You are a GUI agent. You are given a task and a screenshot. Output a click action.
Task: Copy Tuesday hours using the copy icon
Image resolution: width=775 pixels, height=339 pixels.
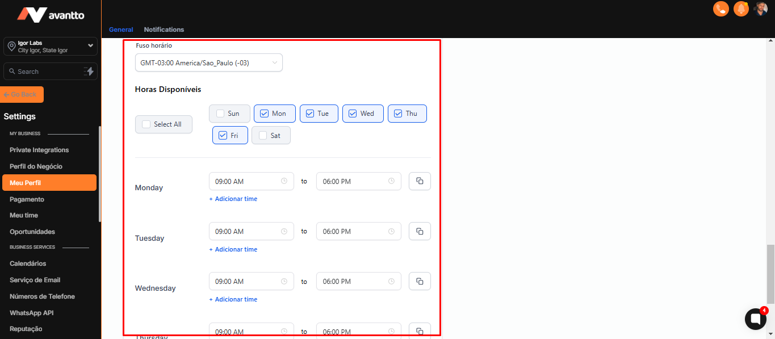pyautogui.click(x=420, y=231)
